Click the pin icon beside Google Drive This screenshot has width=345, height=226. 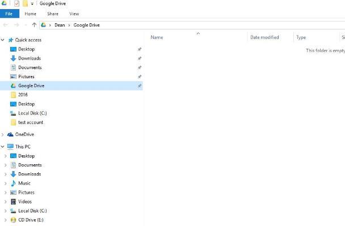(x=140, y=86)
